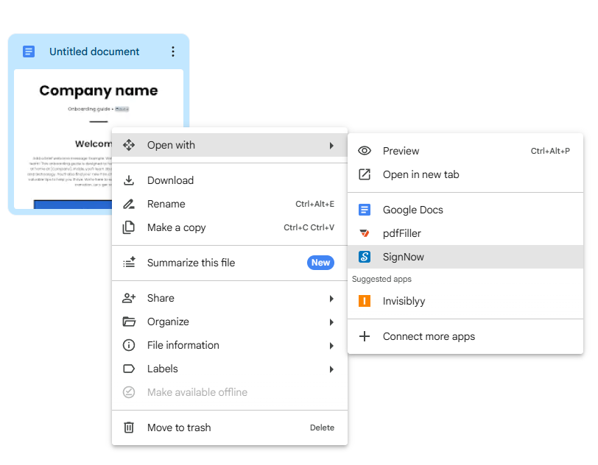Click the trash can icon next to Move to trash
The width and height of the screenshot is (598, 465).
(129, 427)
